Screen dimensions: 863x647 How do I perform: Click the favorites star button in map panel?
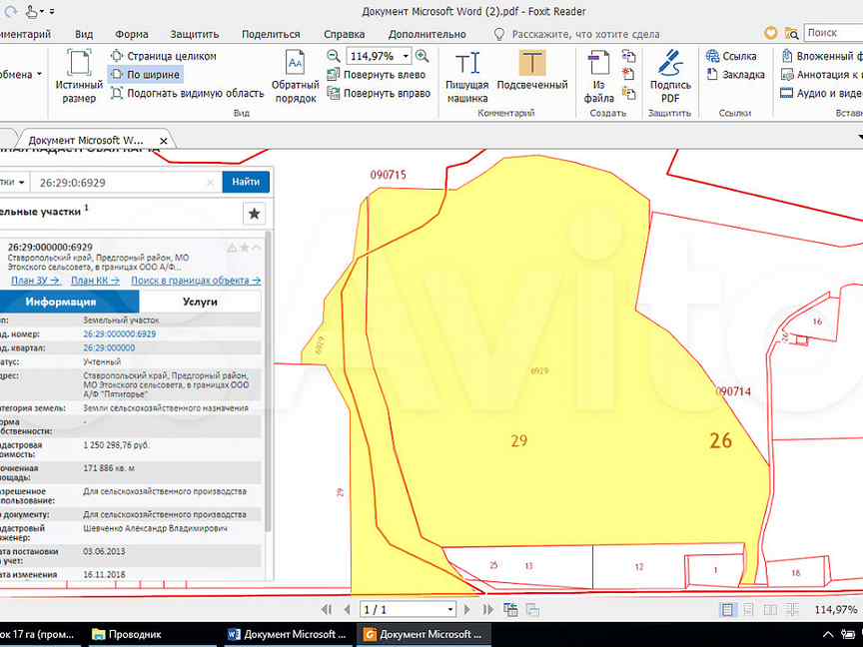[x=254, y=214]
